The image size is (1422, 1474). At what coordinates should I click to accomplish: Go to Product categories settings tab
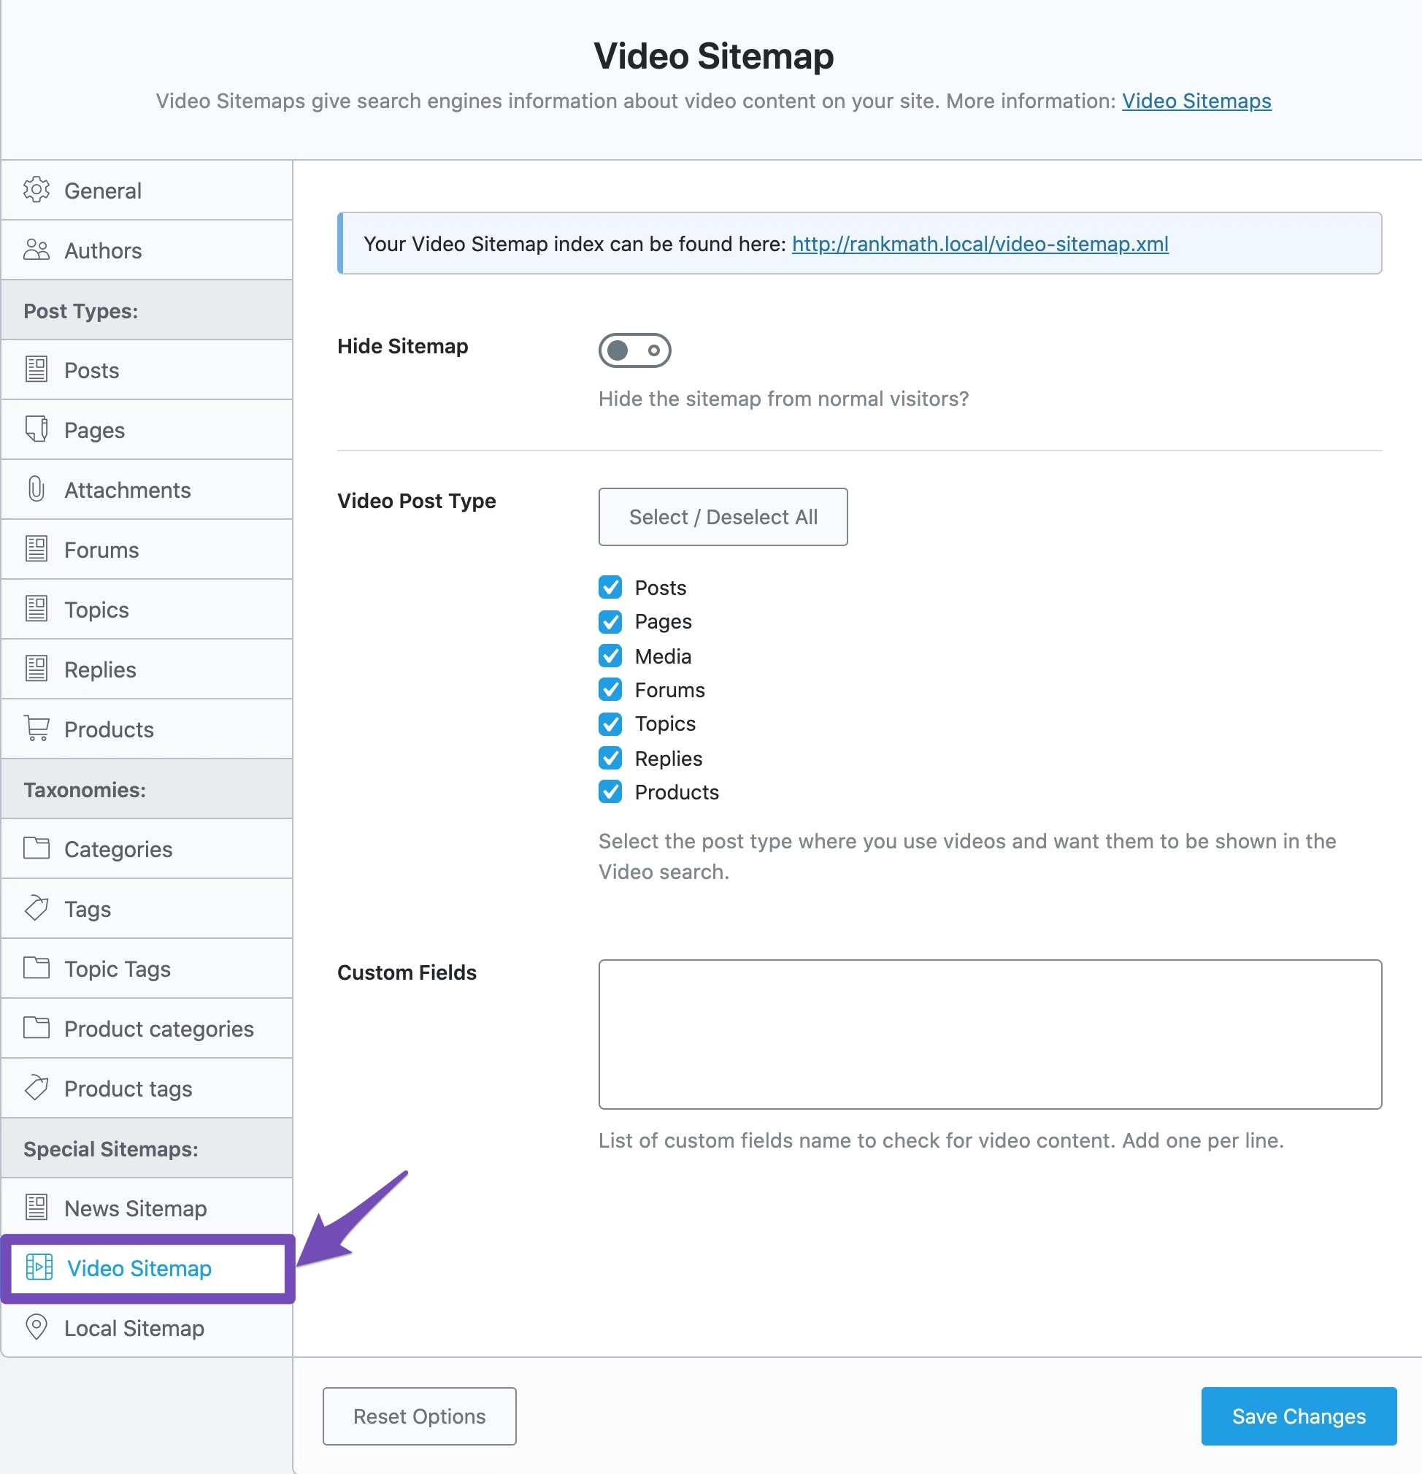pos(158,1029)
